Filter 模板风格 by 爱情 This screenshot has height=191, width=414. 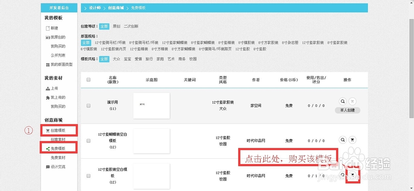point(138,59)
